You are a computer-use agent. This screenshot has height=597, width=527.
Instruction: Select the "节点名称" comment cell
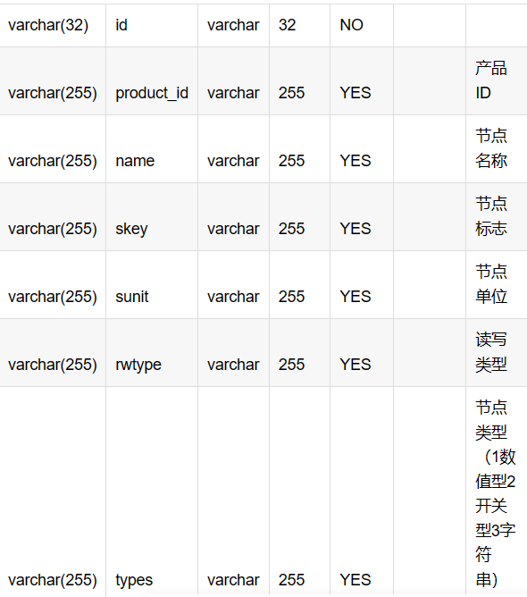pyautogui.click(x=496, y=149)
